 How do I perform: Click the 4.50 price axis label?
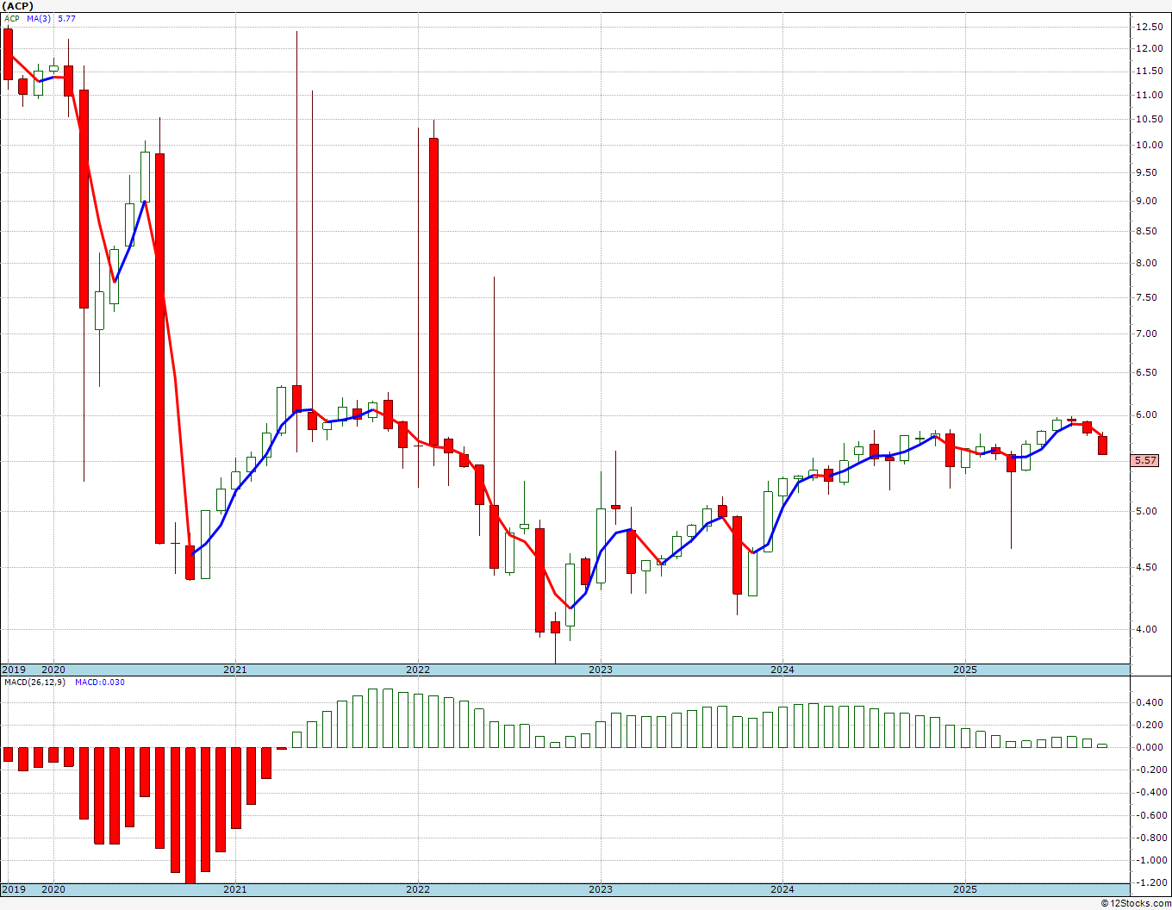1147,567
